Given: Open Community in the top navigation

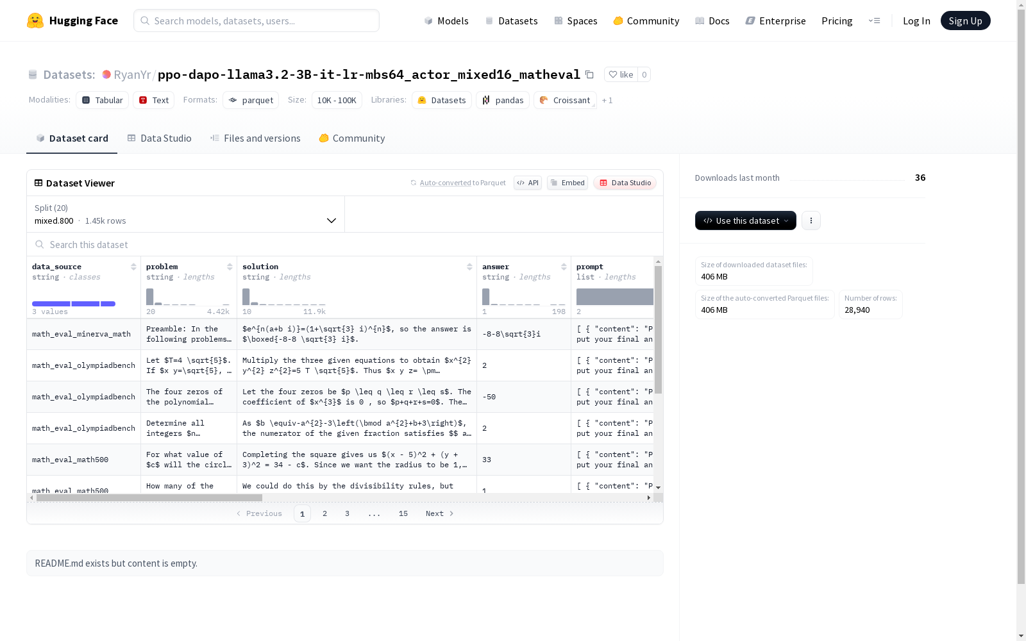Looking at the screenshot, I should pos(646,21).
